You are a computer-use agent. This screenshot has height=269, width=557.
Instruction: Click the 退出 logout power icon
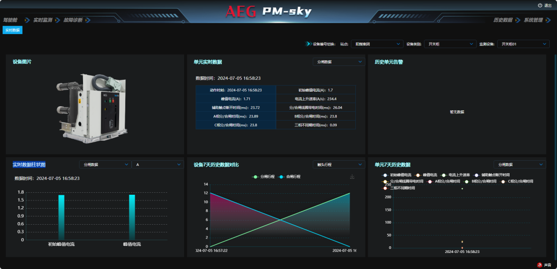coord(540,5)
